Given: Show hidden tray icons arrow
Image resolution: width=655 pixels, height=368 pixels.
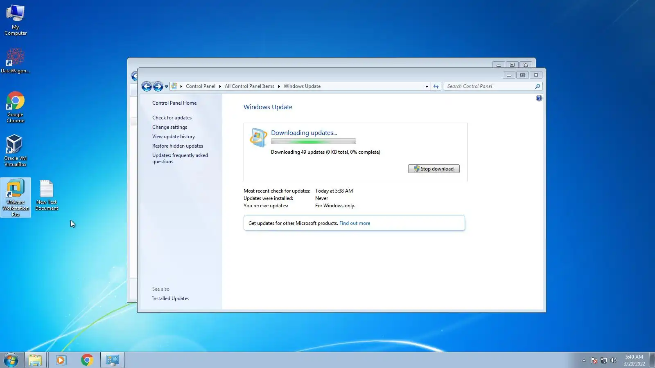Looking at the screenshot, I should 584,360.
